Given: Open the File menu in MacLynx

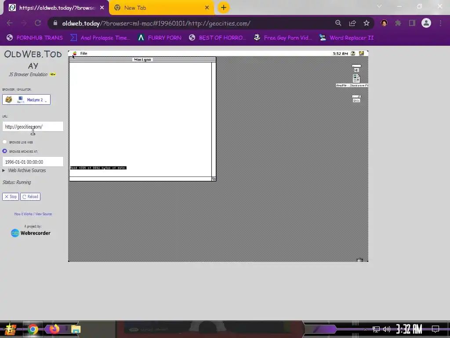Looking at the screenshot, I should coord(84,53).
